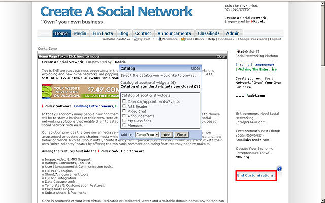Check the Calendar/Appointments/Events widget

pyautogui.click(x=125, y=101)
